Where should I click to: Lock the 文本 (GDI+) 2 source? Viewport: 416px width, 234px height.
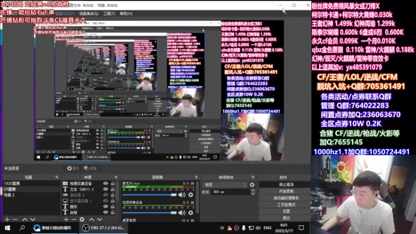click(113, 189)
